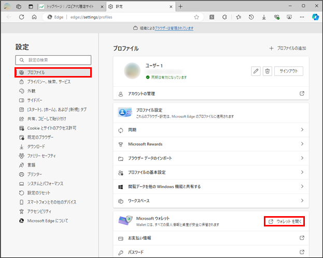Select プロファイル in settings sidebar
The width and height of the screenshot is (323, 258).
click(53, 72)
